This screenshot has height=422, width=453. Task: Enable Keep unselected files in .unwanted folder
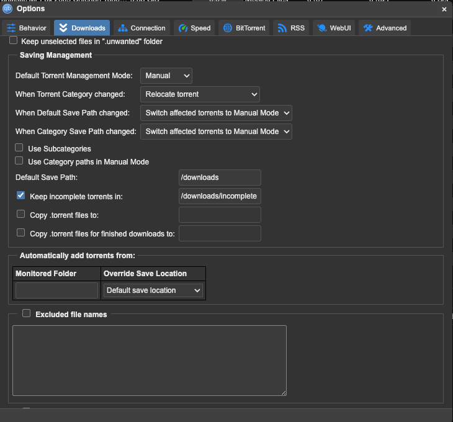13,40
